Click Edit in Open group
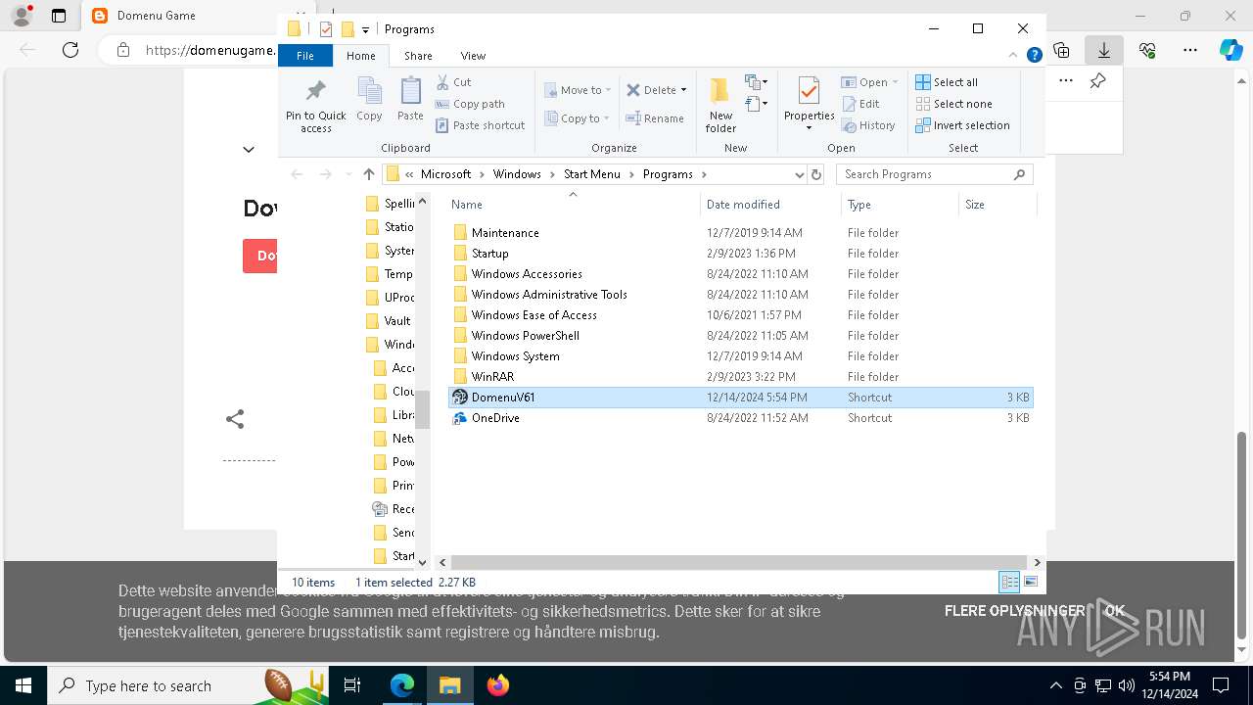The width and height of the screenshot is (1253, 705). coord(860,104)
